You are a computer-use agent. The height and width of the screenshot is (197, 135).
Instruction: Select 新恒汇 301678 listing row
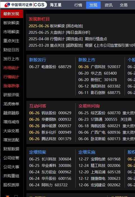click(x=98, y=80)
